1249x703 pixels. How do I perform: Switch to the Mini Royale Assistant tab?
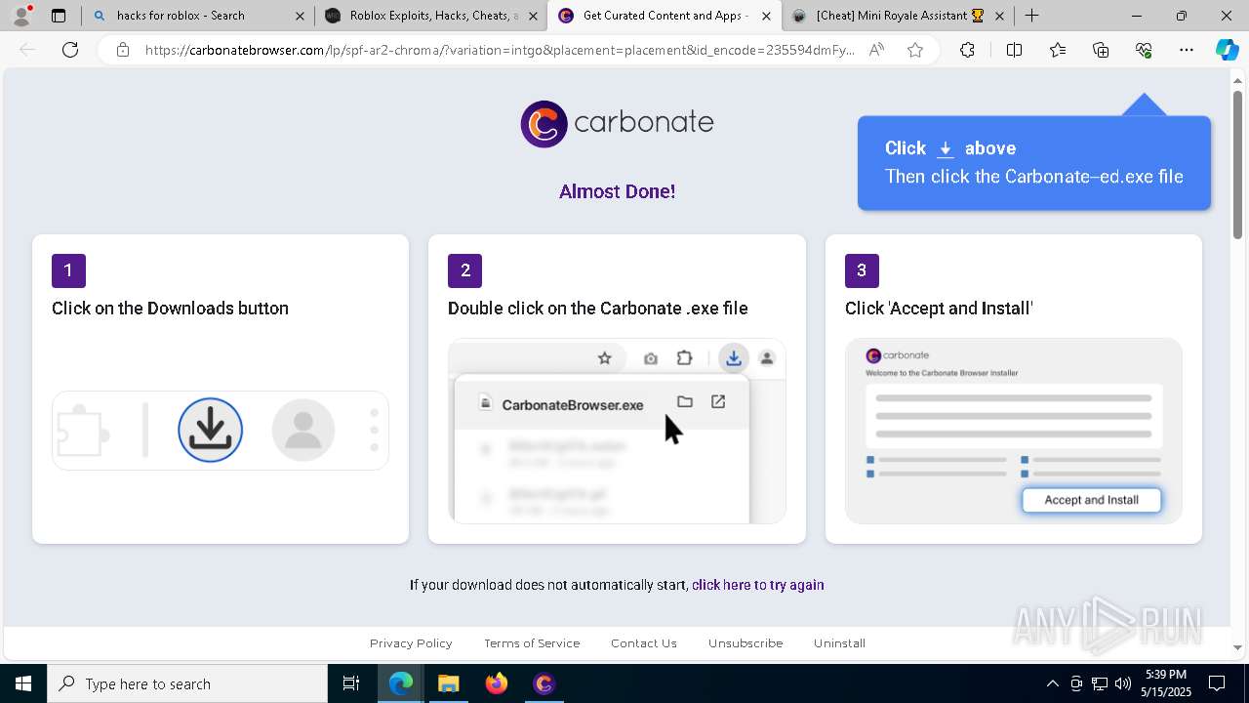click(x=899, y=16)
